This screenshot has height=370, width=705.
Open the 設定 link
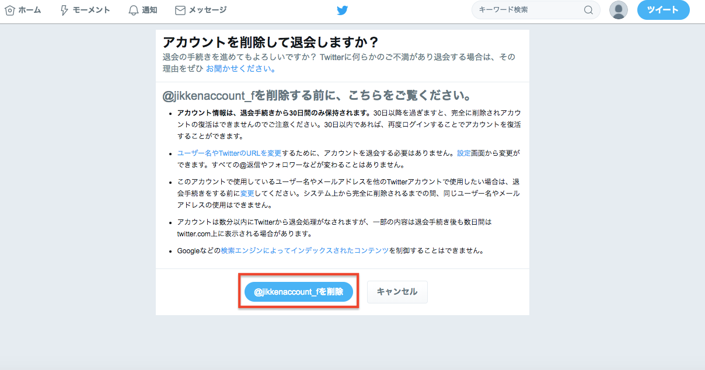coord(464,153)
